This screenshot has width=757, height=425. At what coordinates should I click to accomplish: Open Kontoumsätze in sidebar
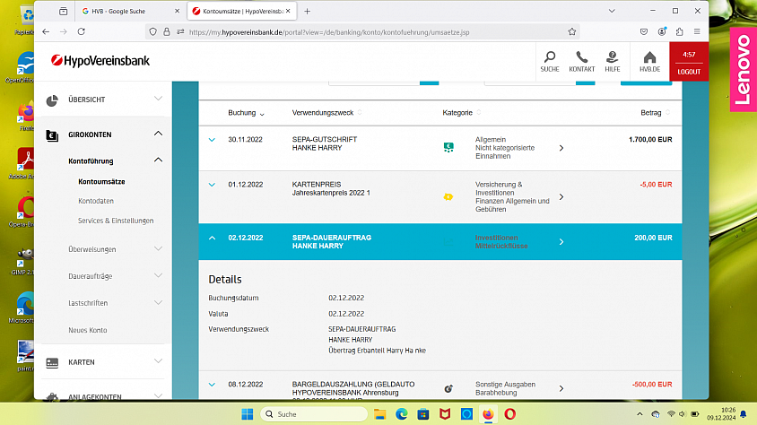[x=101, y=182]
